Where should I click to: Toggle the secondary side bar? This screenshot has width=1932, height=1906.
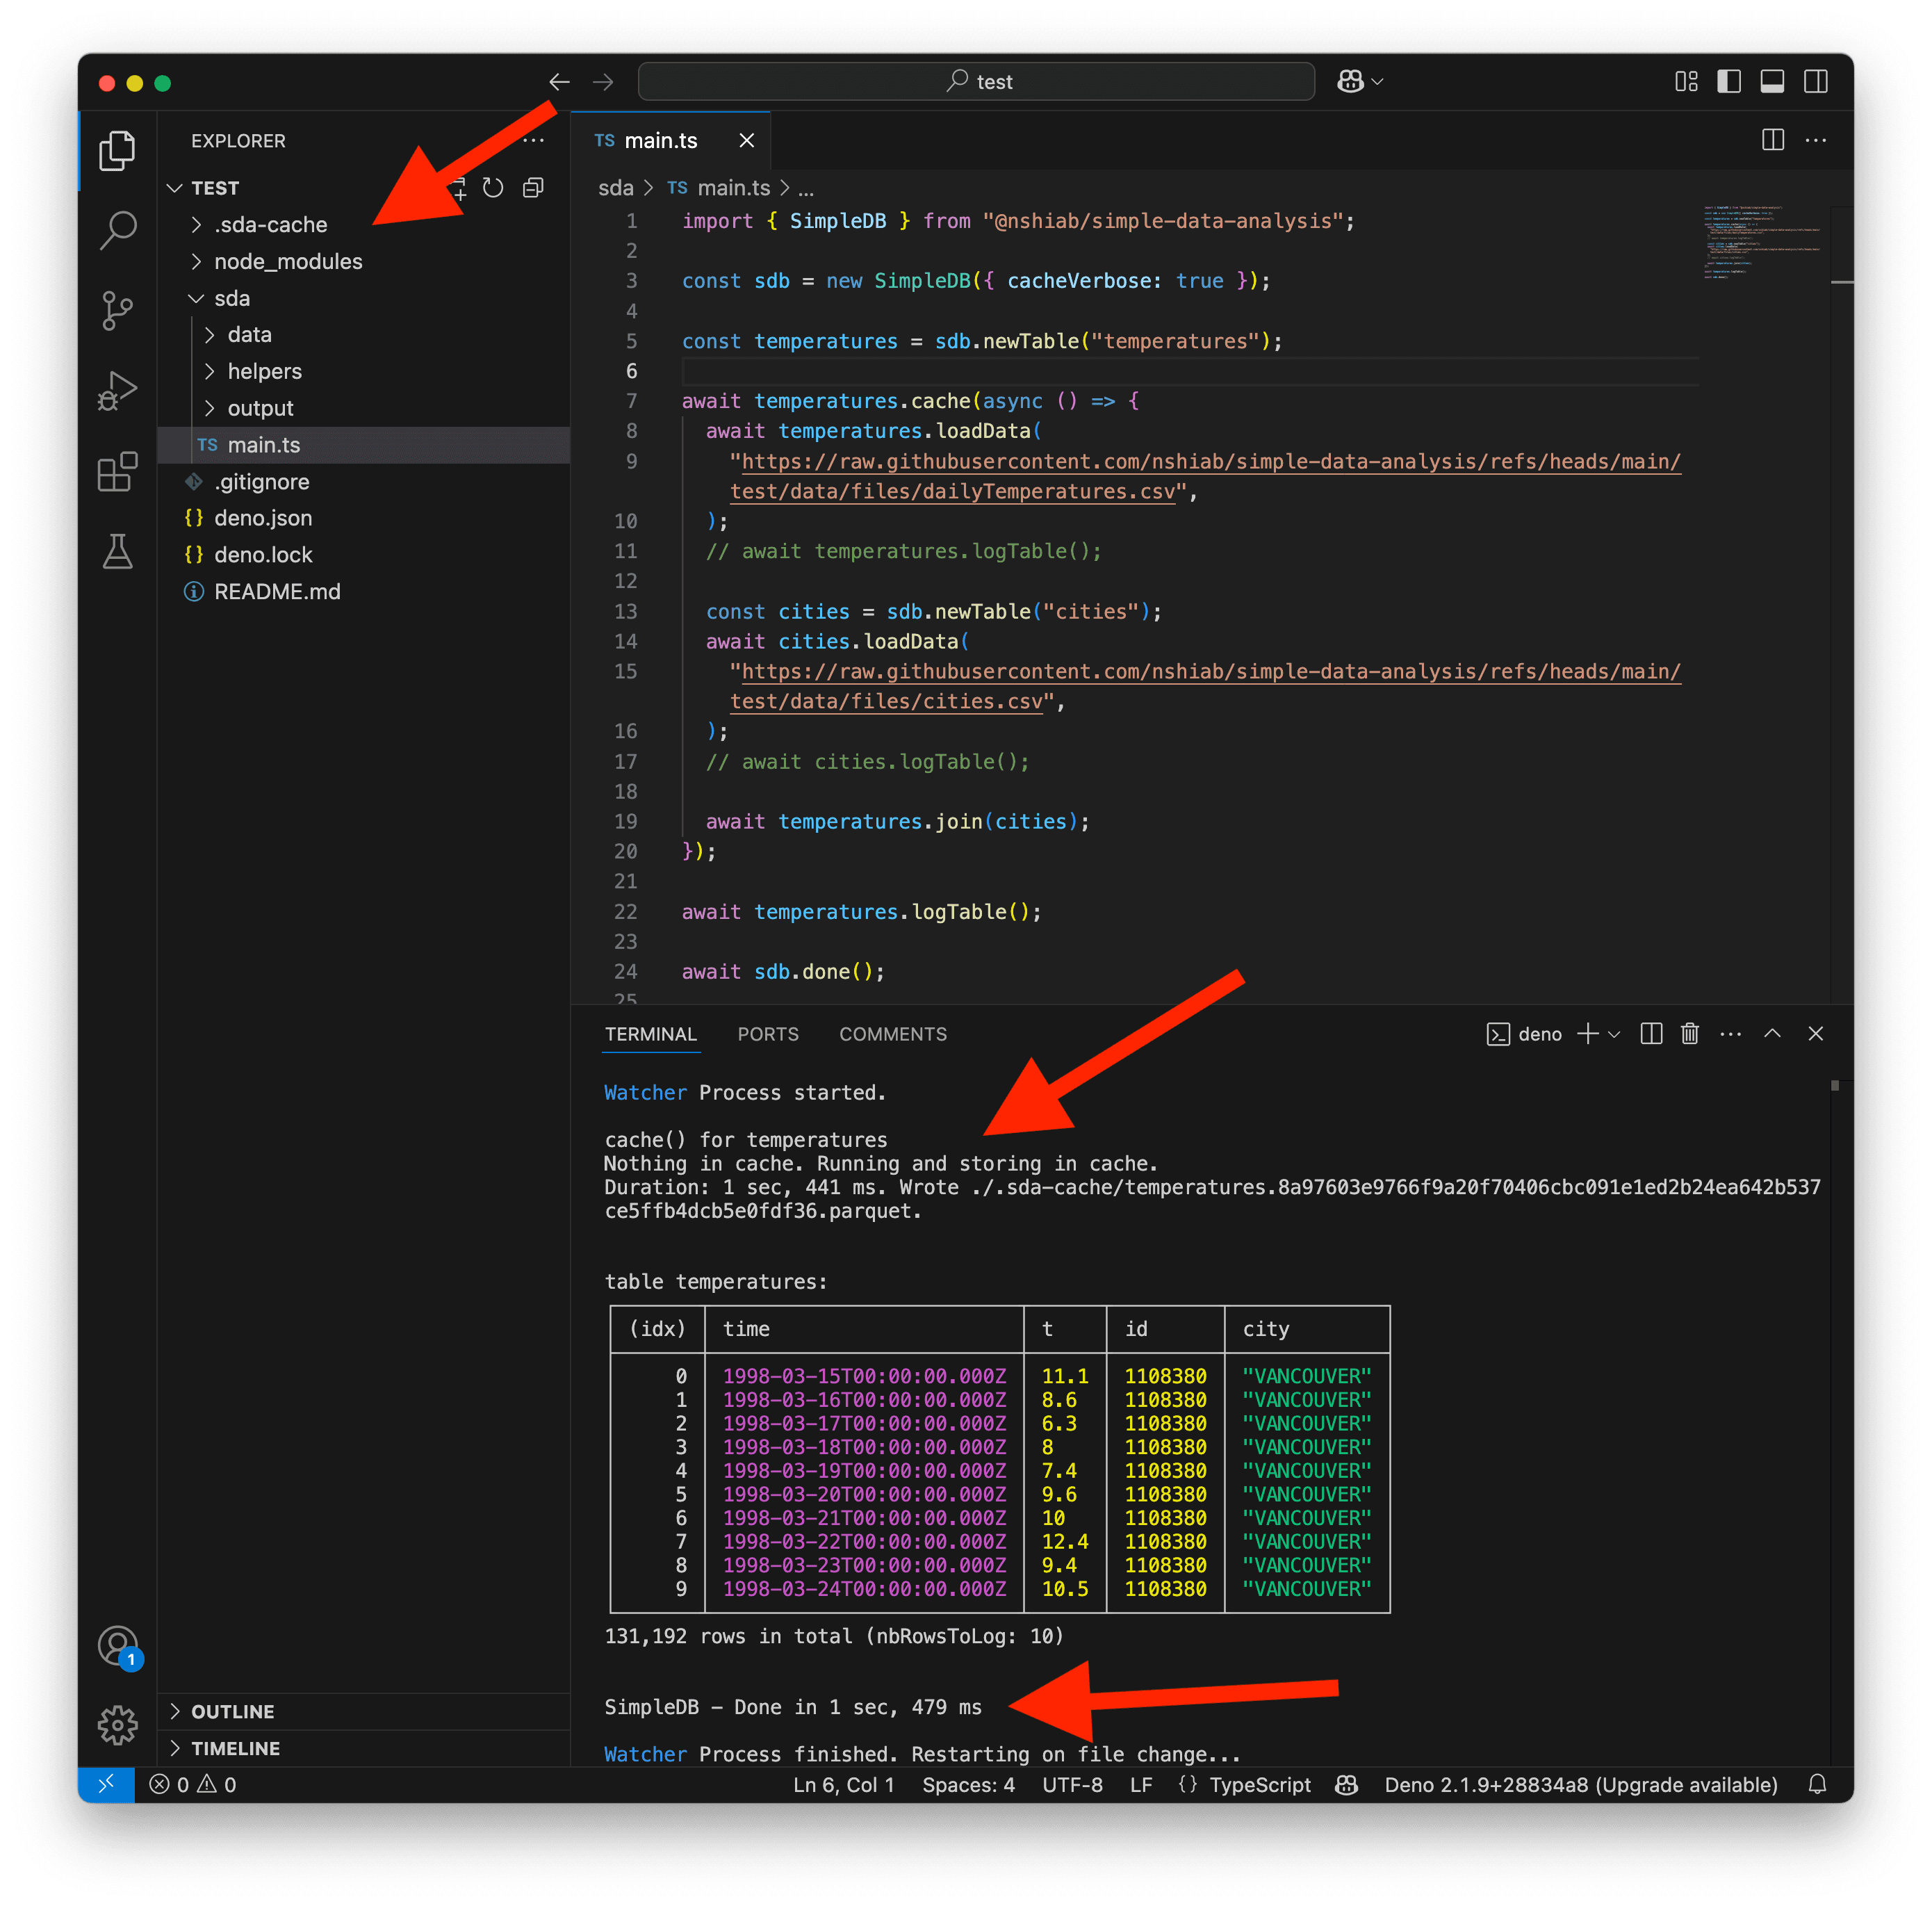click(x=1816, y=82)
